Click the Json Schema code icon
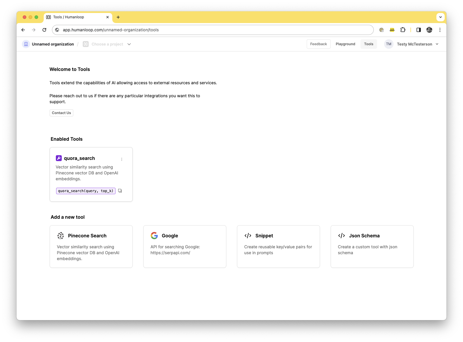 tap(342, 236)
